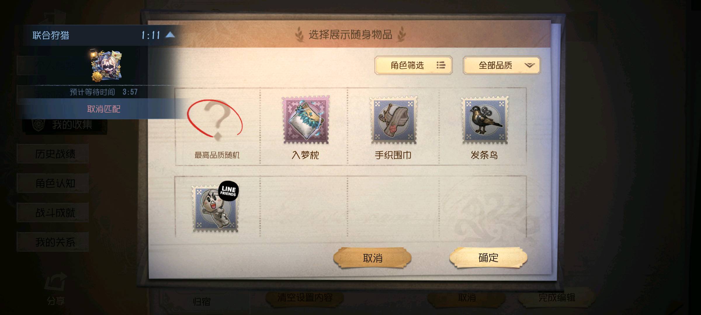Cancel matchmaking via 取消匹配
This screenshot has height=315, width=701.
(104, 109)
